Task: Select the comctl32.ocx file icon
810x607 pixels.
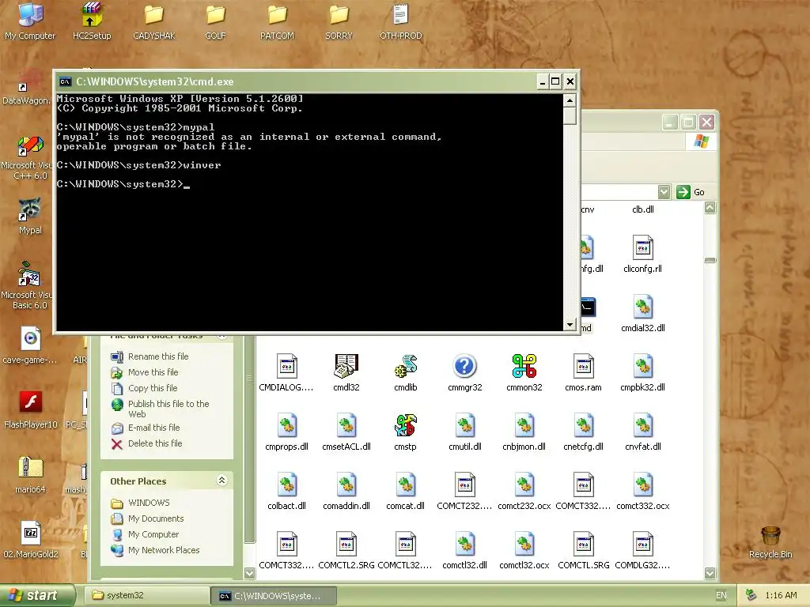Action: point(524,545)
